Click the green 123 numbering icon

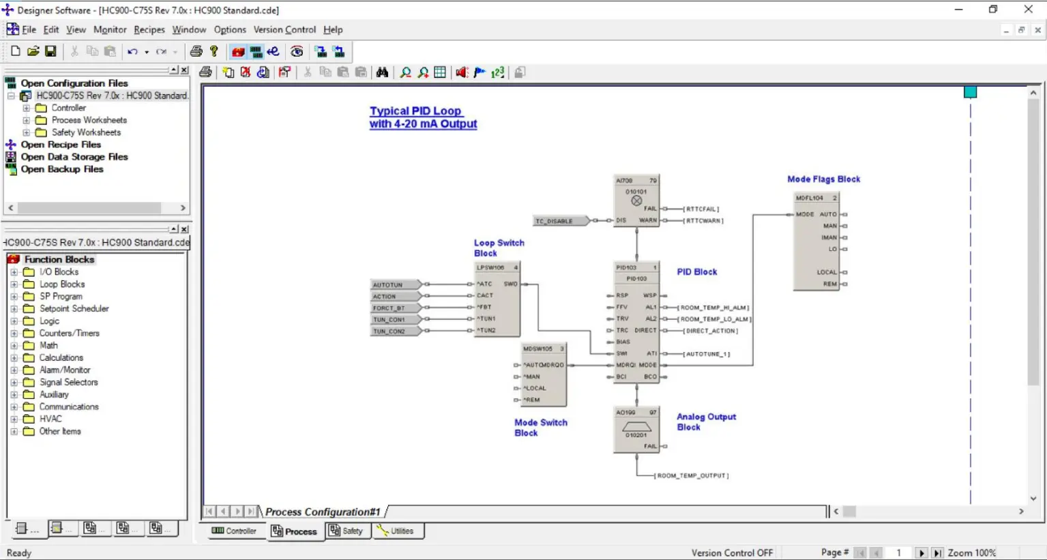click(x=498, y=72)
